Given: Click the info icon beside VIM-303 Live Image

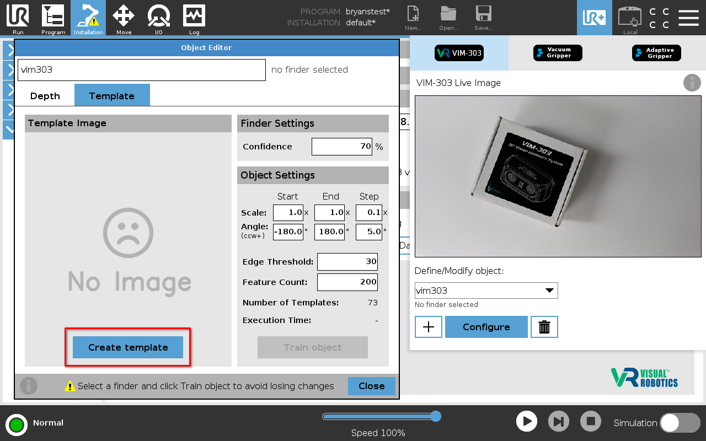Looking at the screenshot, I should (692, 83).
